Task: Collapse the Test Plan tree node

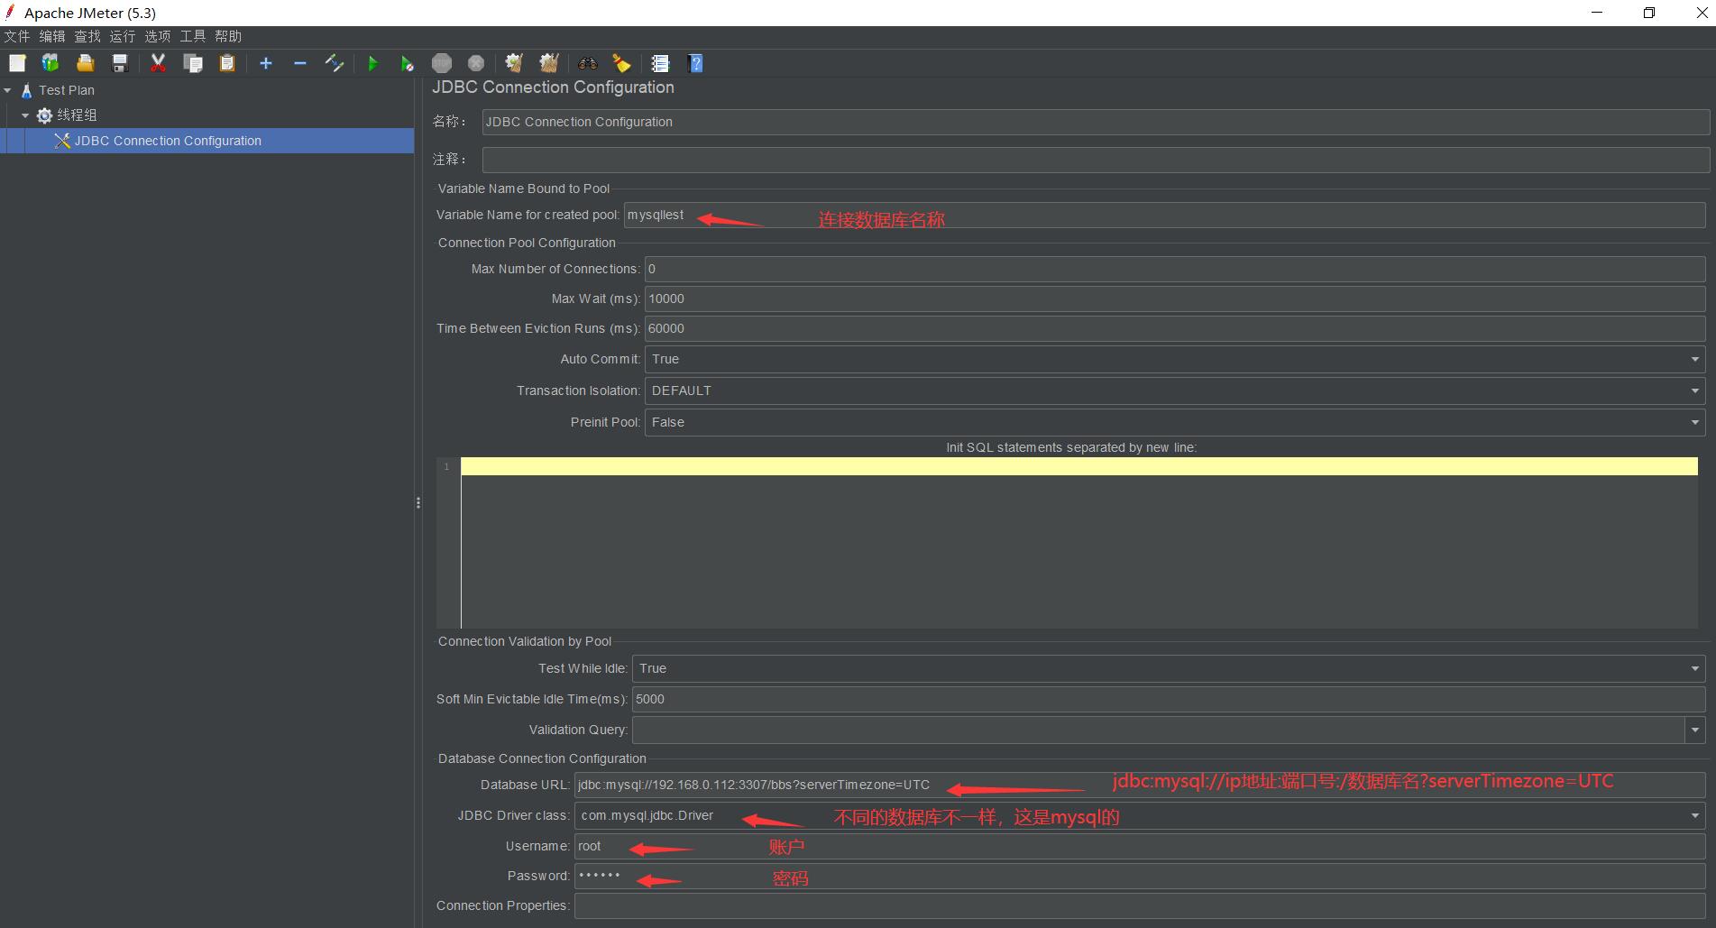Action: tap(8, 90)
